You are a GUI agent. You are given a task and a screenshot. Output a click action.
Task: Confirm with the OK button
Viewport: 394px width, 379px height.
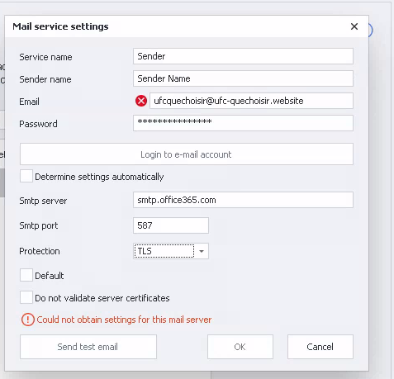(240, 347)
